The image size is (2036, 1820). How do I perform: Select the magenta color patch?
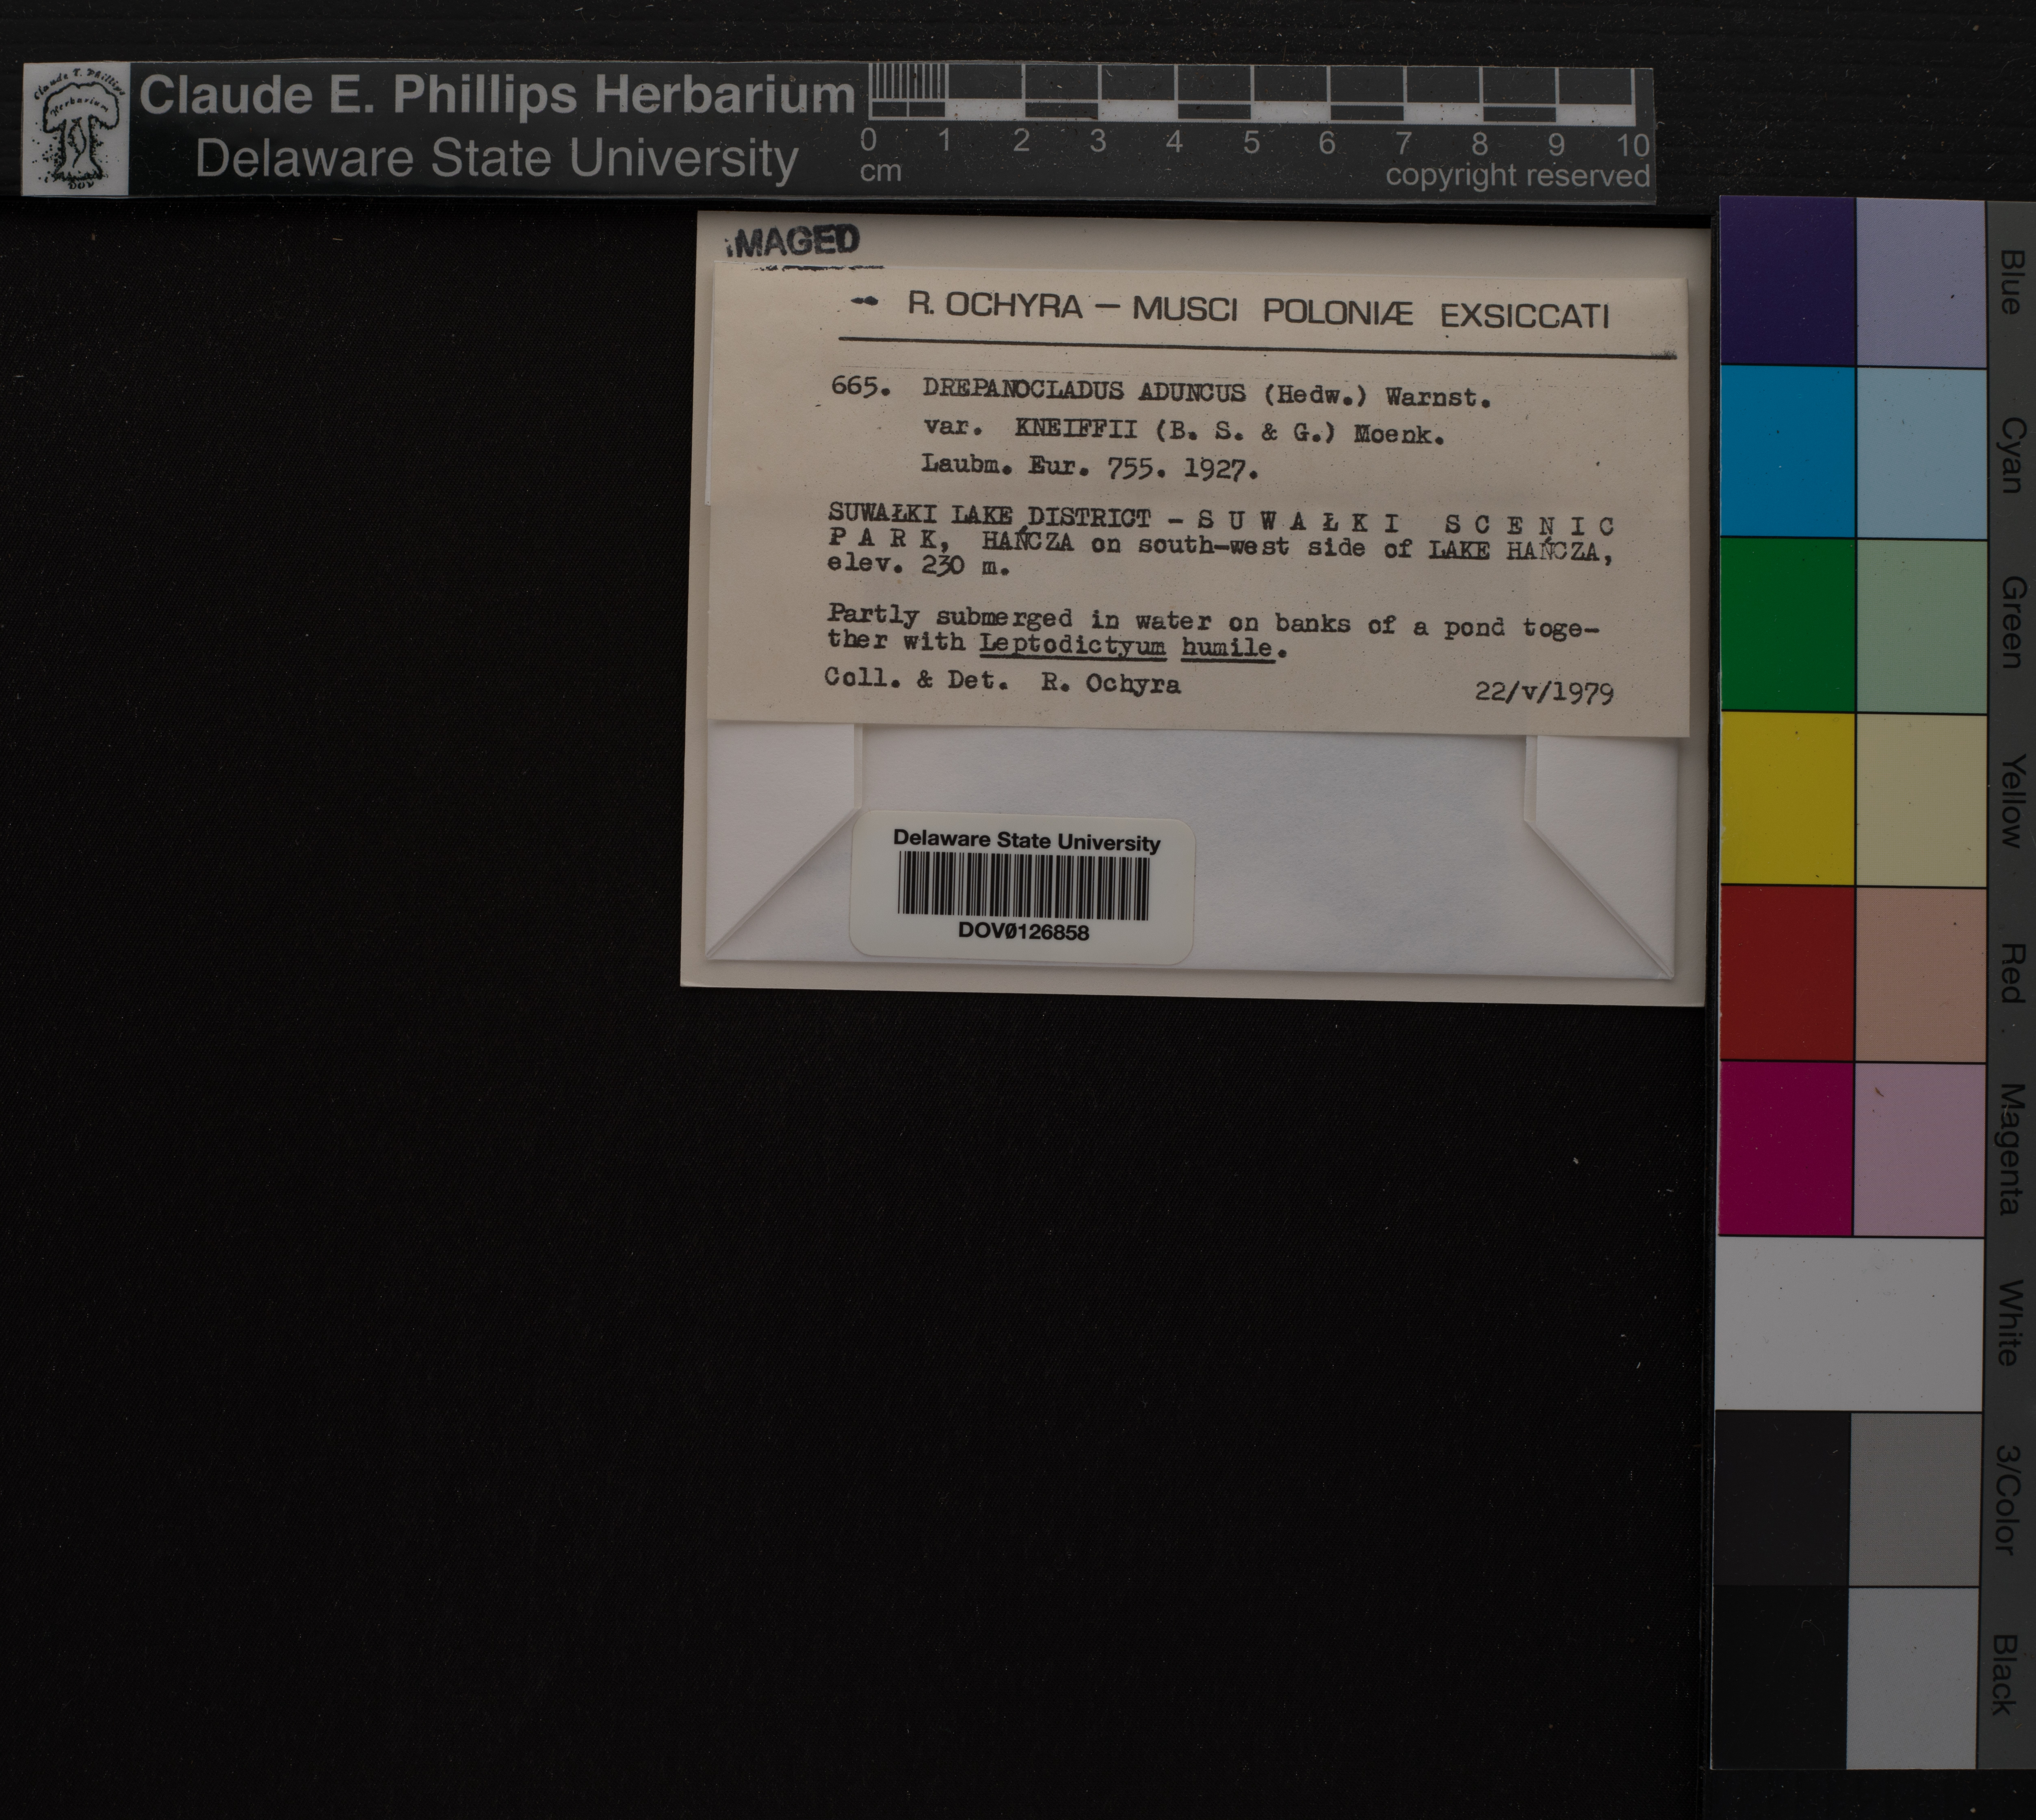point(1786,1148)
